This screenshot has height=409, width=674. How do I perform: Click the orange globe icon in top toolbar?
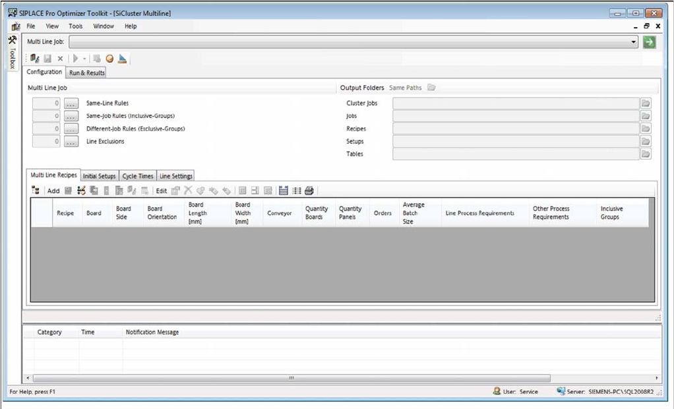[109, 59]
